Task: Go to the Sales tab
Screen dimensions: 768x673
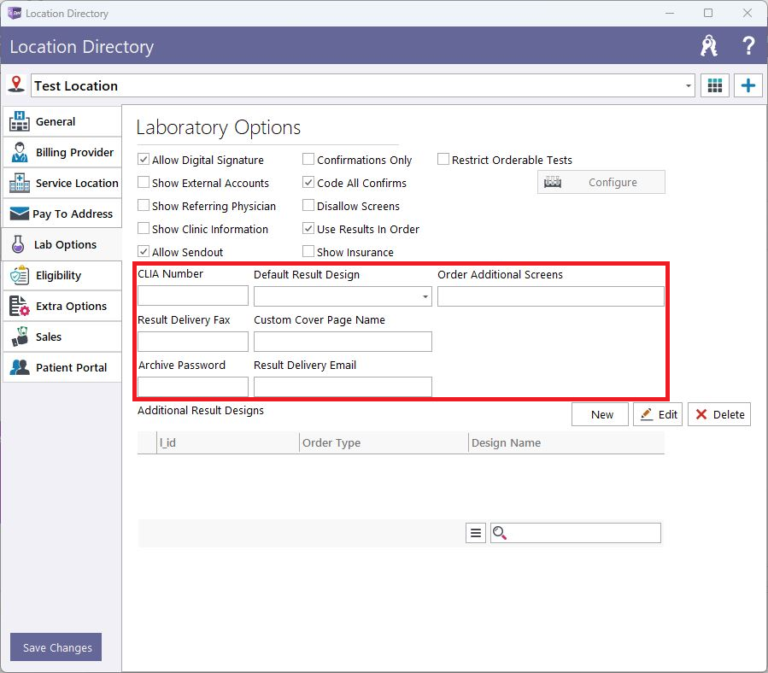Action: [62, 337]
